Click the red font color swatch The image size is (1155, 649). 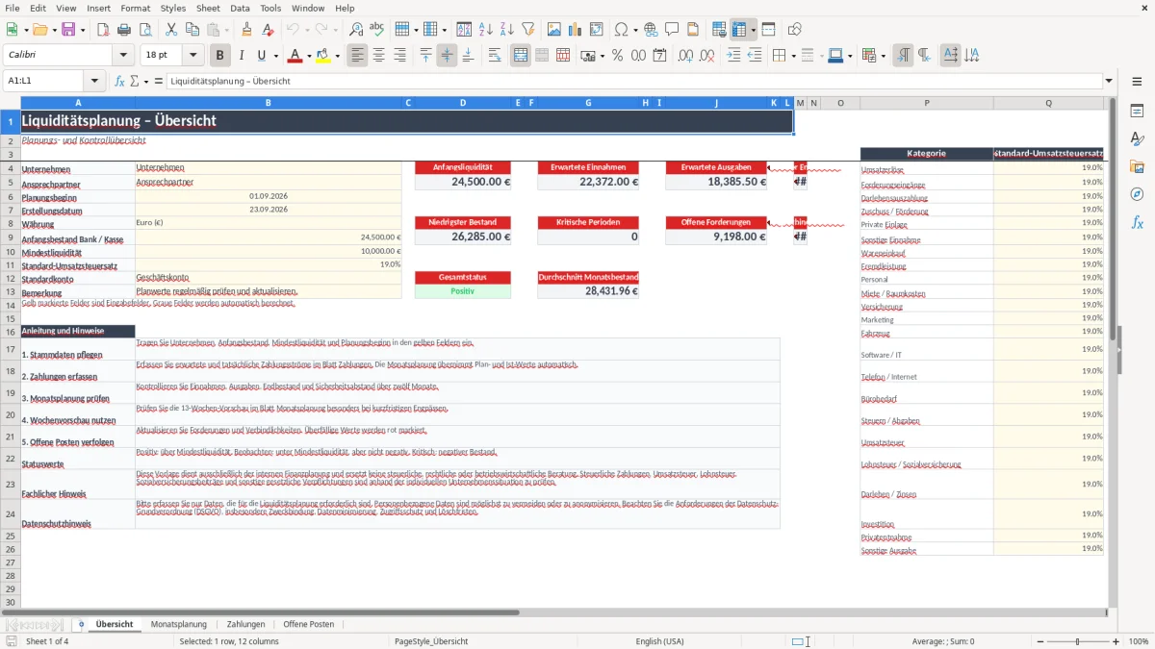(x=295, y=56)
